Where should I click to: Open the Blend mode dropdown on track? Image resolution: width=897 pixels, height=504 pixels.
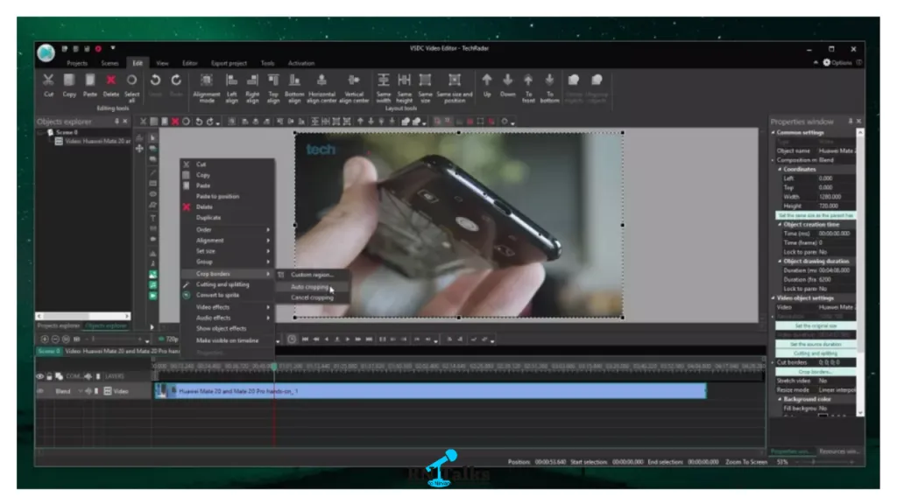[x=80, y=391]
